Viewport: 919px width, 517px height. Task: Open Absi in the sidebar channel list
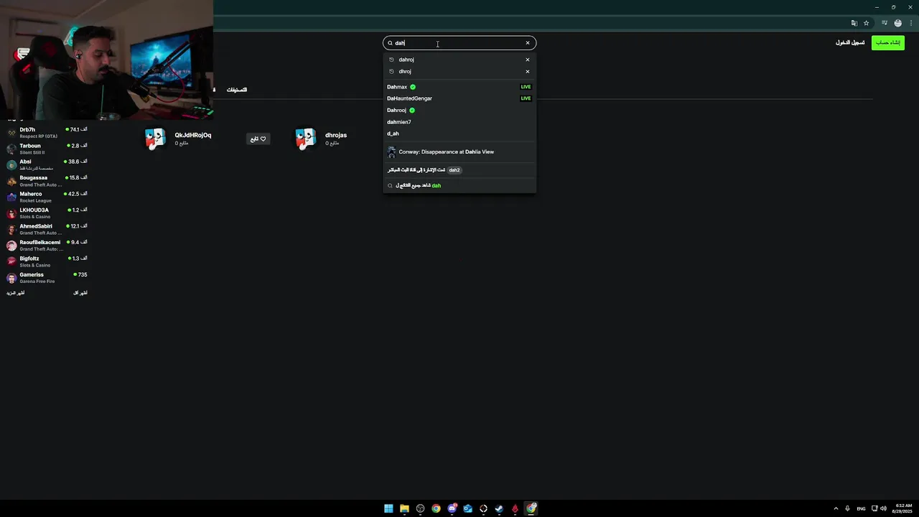pyautogui.click(x=47, y=165)
